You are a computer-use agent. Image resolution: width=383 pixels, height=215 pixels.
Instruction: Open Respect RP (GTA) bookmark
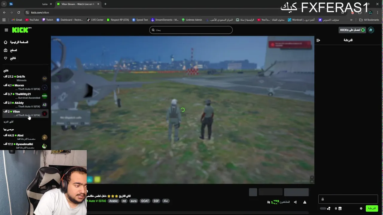point(118,20)
